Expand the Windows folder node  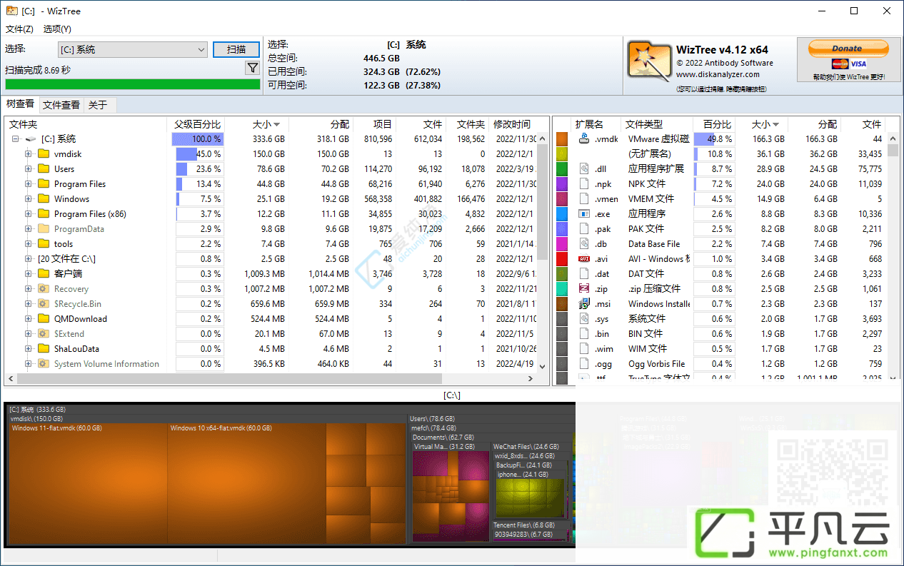click(x=28, y=199)
